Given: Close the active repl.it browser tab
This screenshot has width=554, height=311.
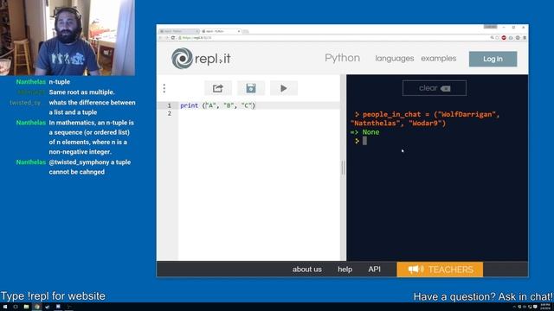Looking at the screenshot, I should [x=239, y=31].
